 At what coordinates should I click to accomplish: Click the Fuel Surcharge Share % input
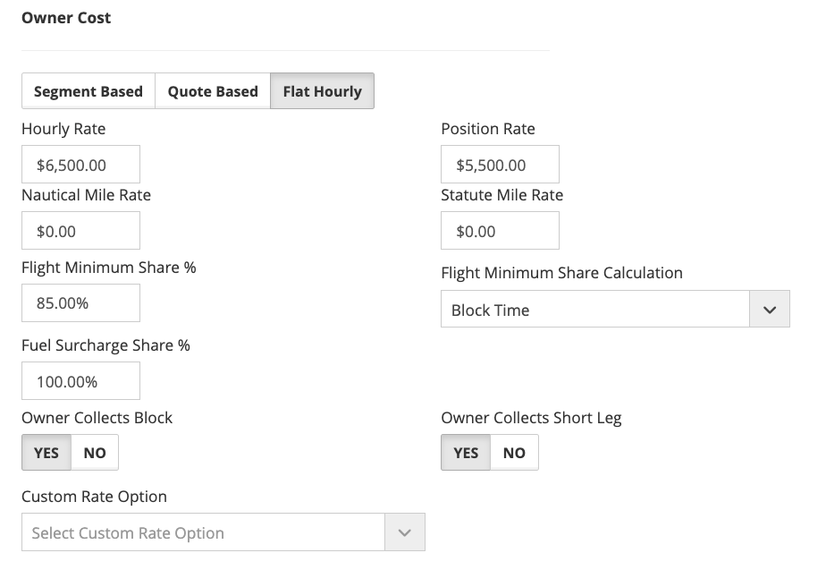(x=80, y=382)
